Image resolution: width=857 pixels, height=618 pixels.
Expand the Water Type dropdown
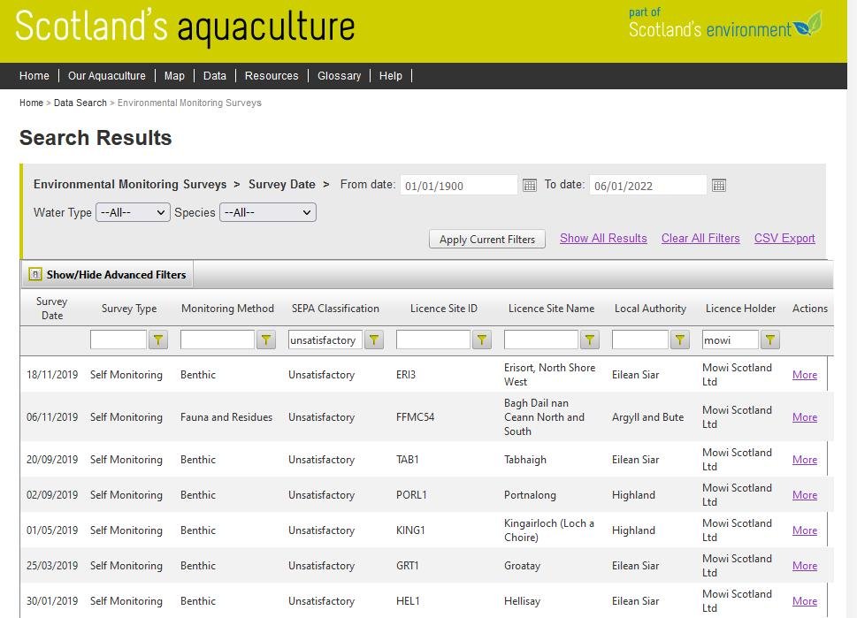click(133, 212)
